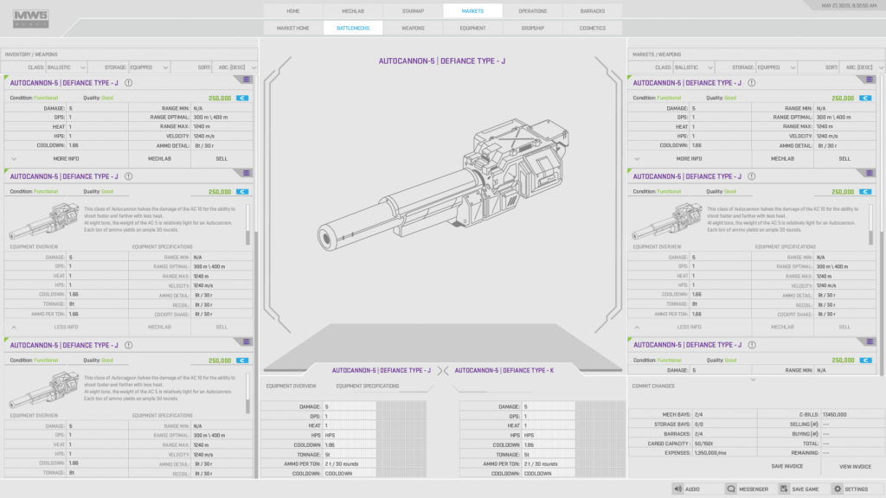Open the inventory Sort ABC (DESC) dropdown

pos(231,67)
